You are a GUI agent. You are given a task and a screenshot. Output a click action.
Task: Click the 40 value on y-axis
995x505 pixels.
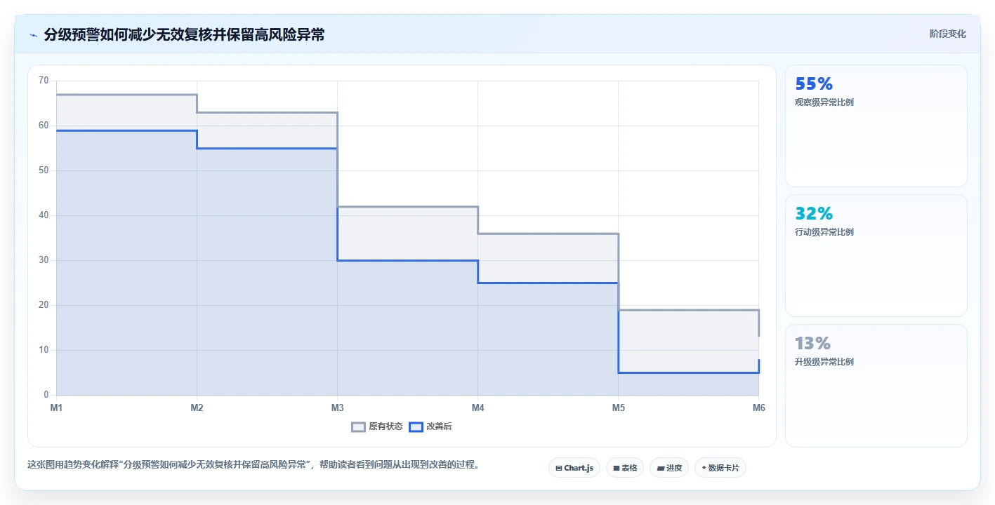44,215
